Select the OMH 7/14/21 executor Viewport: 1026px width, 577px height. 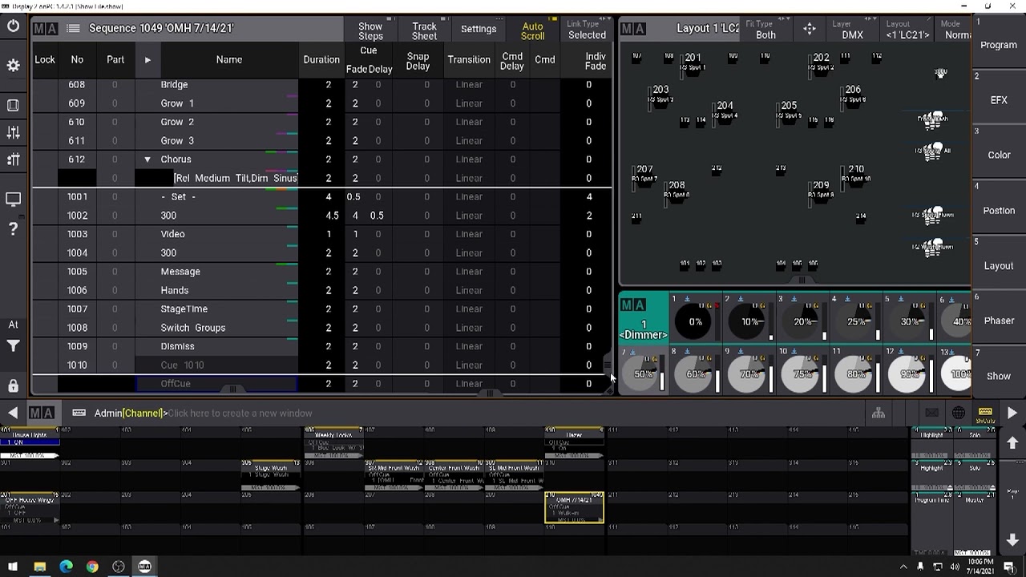(x=574, y=507)
